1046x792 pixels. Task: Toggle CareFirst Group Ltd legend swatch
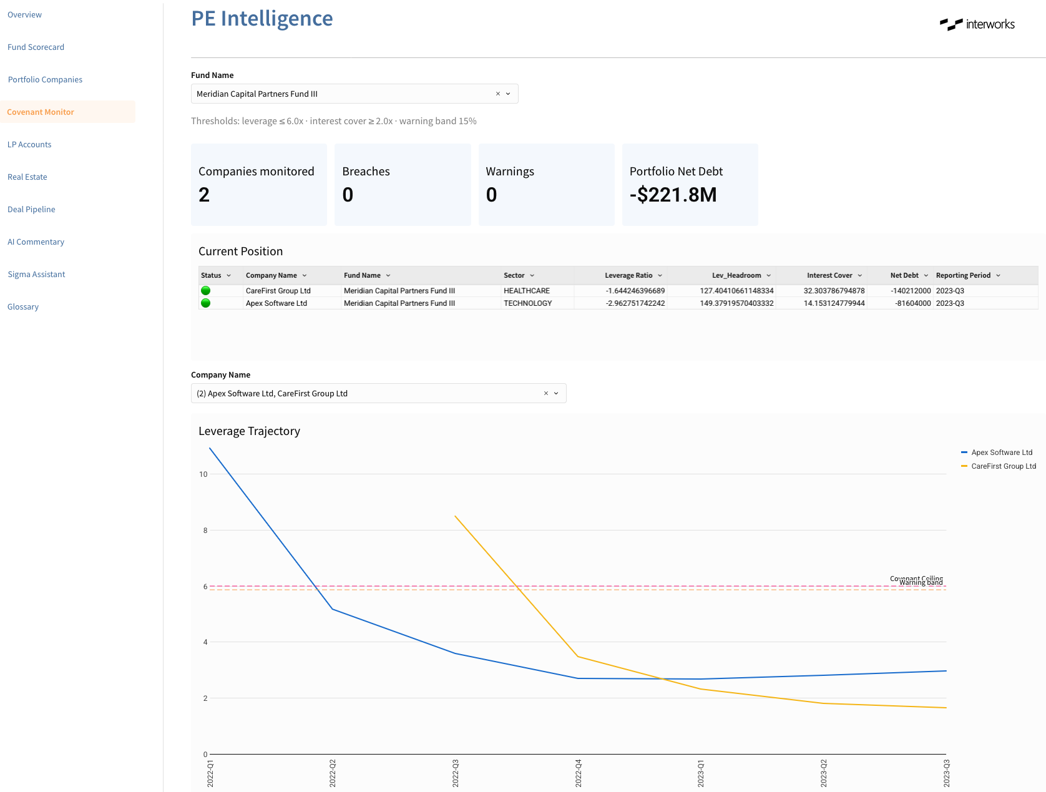click(964, 466)
